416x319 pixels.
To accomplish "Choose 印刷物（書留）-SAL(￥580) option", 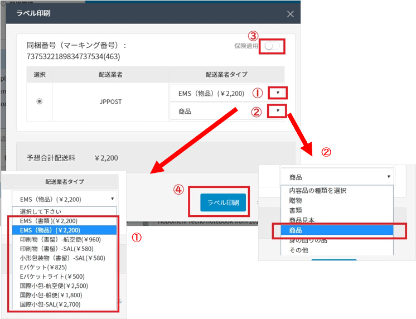I will [64, 249].
